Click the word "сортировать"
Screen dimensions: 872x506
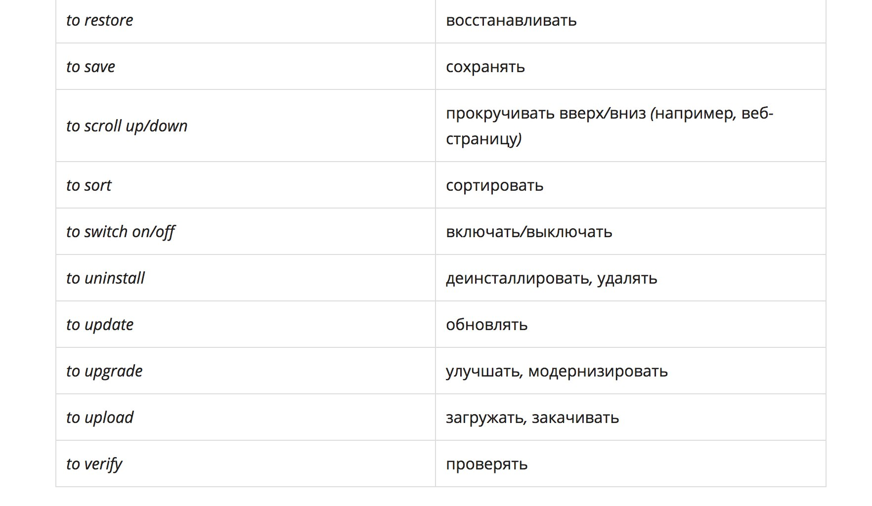(494, 185)
